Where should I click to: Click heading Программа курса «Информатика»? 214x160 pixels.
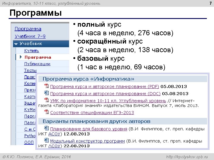coord(89,79)
